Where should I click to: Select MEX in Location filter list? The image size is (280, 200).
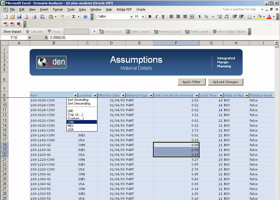pyautogui.click(x=82, y=126)
